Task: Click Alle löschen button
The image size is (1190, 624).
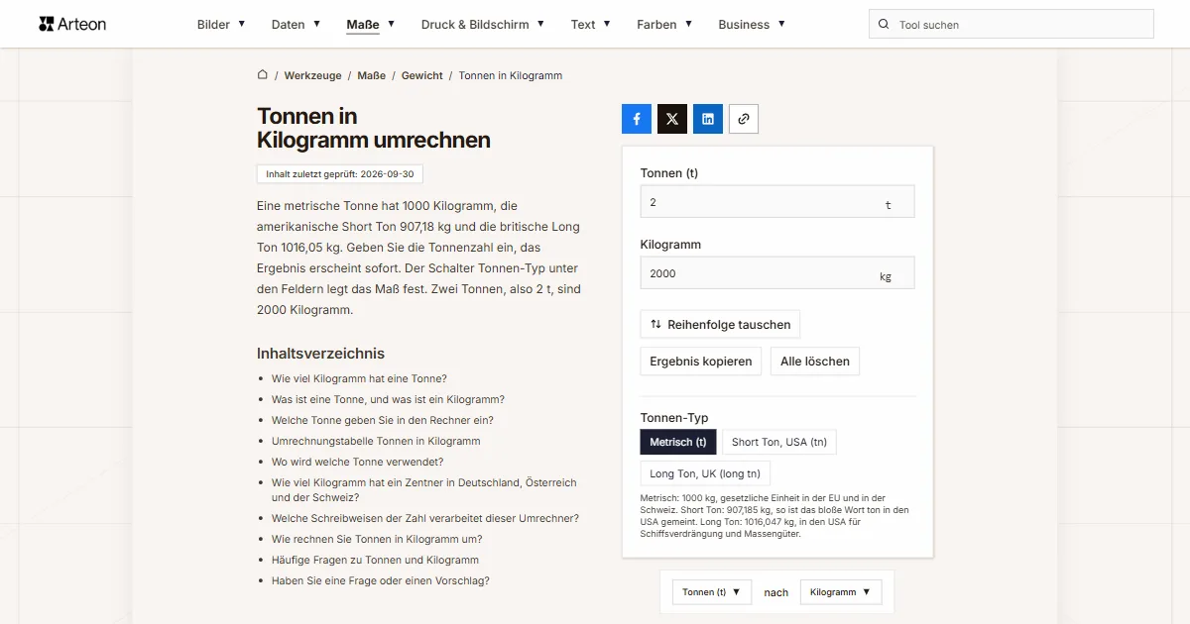Action: 815,361
